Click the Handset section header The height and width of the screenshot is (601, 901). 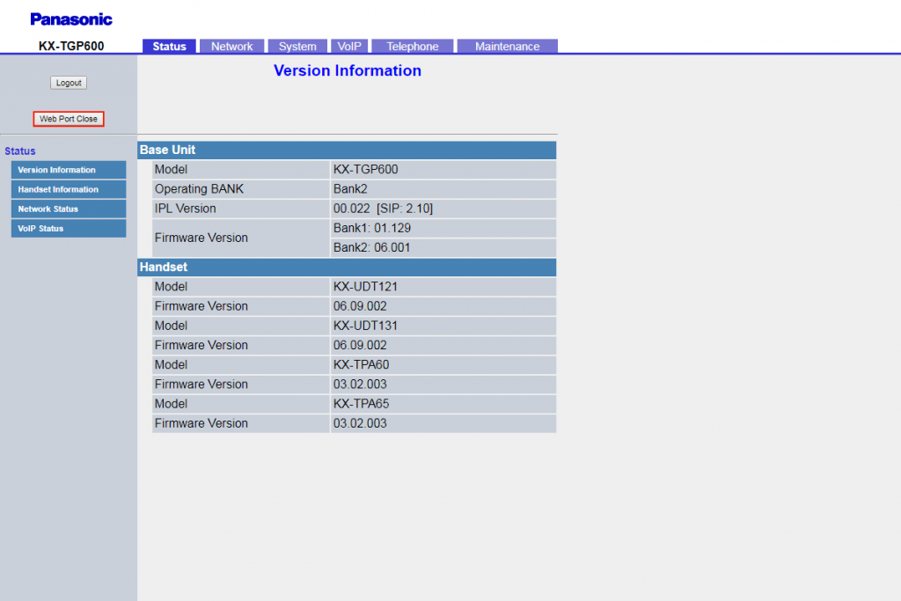point(347,268)
